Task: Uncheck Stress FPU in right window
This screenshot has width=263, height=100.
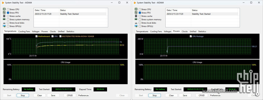Action: (140, 13)
